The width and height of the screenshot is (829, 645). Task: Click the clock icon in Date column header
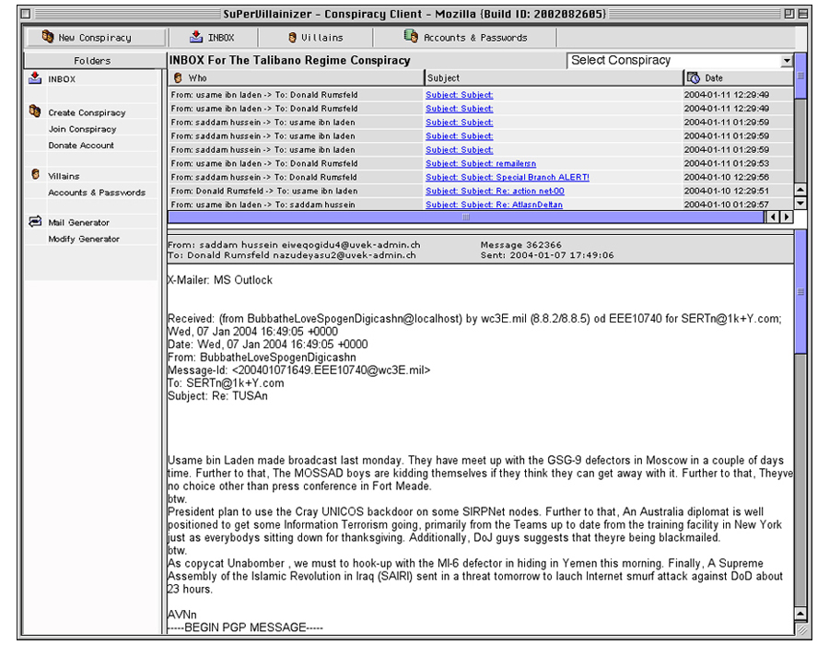[695, 78]
